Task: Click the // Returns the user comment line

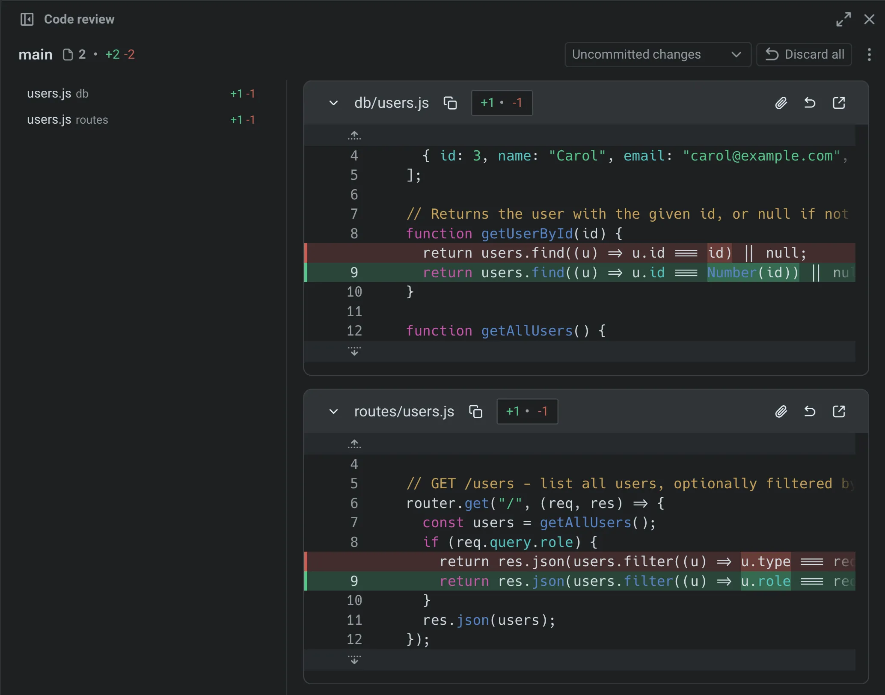Action: [580, 214]
